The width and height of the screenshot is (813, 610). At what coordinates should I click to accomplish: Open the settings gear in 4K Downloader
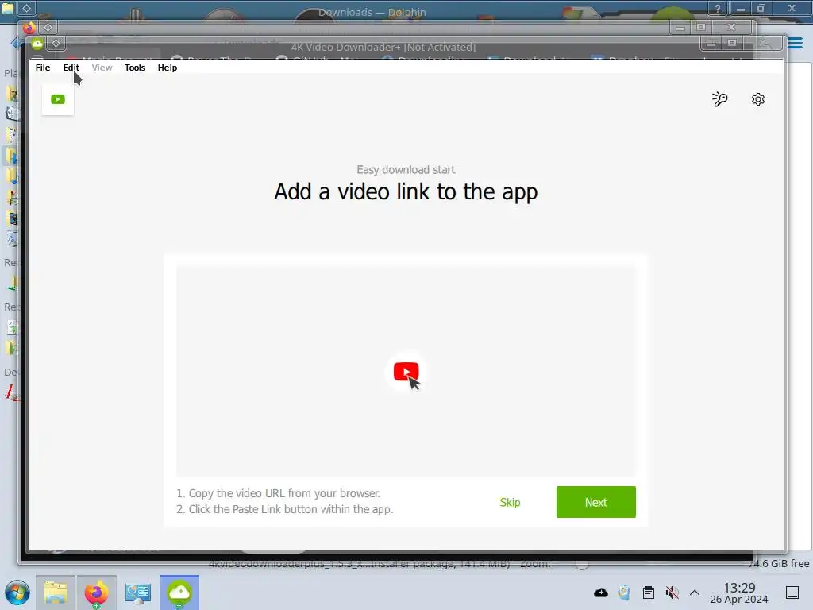point(758,99)
